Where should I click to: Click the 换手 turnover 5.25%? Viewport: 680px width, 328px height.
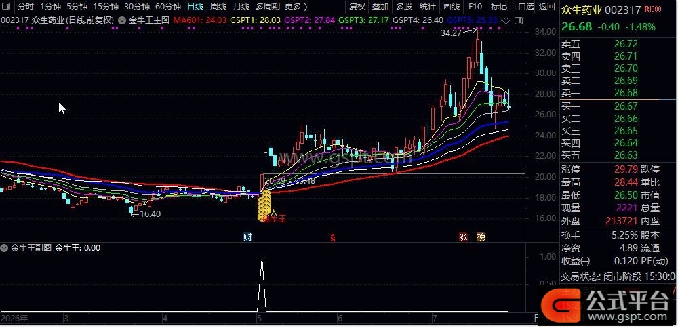point(623,235)
